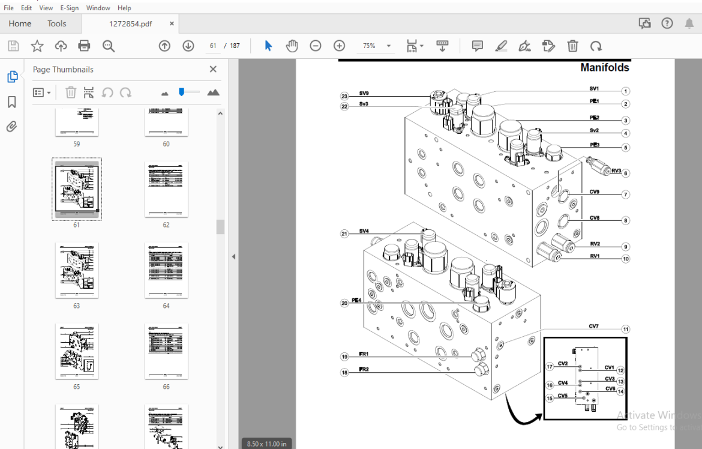
Task: Click the edit/stamp page toolbar icon
Action: point(548,46)
